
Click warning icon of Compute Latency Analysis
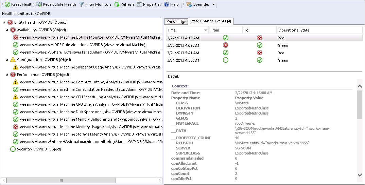point(16,82)
